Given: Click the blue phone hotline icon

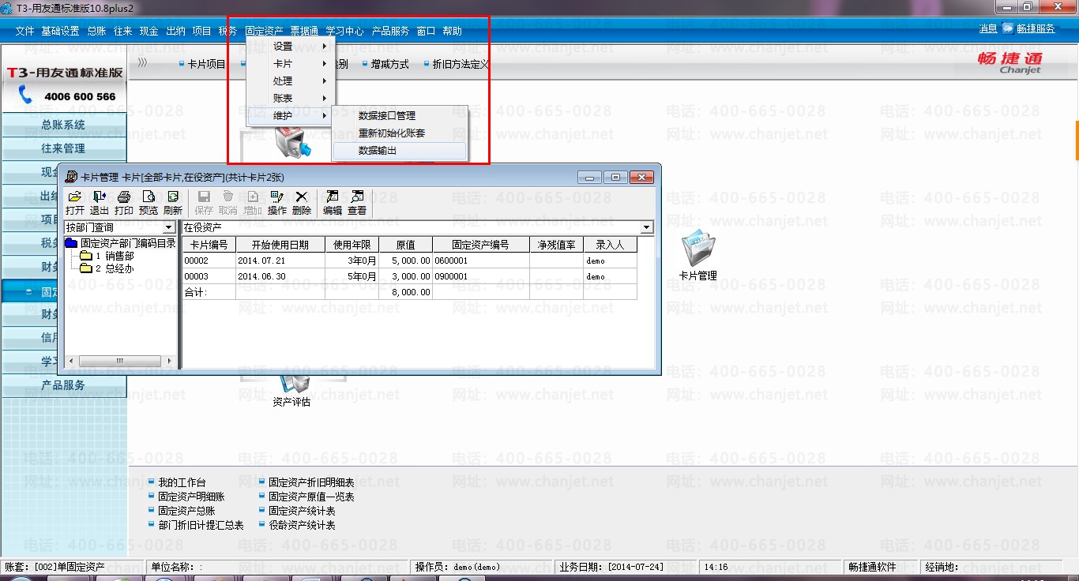Looking at the screenshot, I should [x=25, y=96].
